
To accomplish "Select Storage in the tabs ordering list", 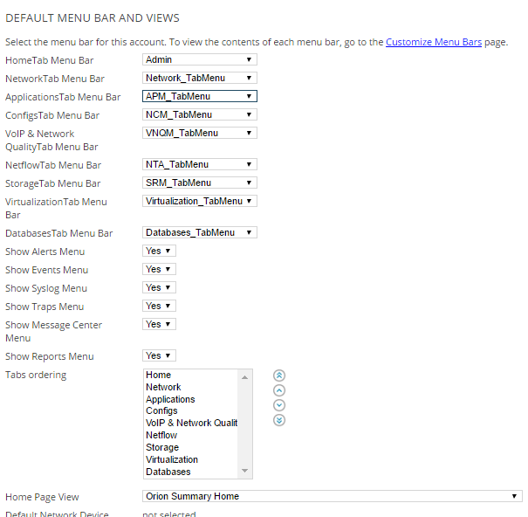I will (191, 447).
